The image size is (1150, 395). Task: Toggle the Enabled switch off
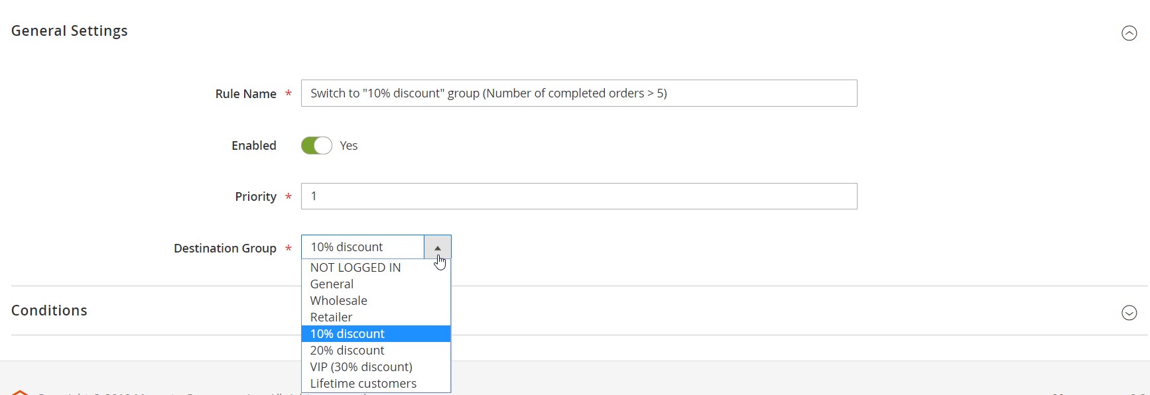tap(316, 146)
